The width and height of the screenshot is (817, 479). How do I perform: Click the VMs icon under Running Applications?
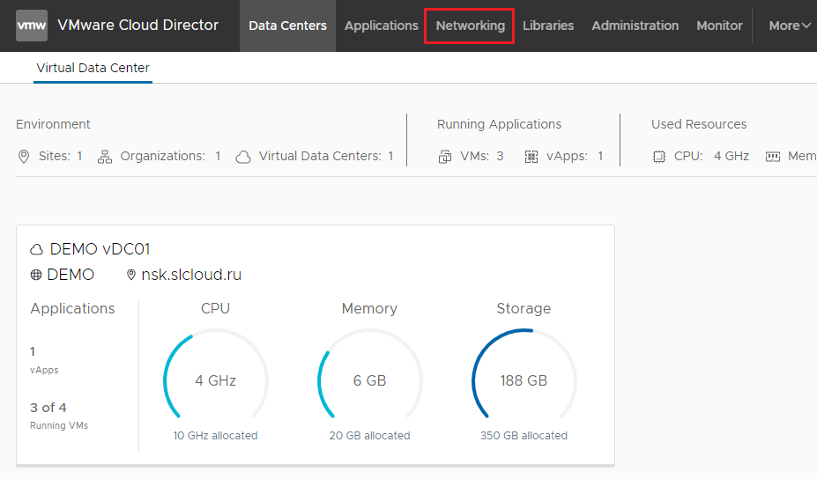click(445, 157)
